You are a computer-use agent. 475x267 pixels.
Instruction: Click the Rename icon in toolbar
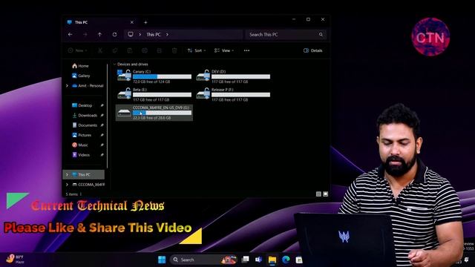pyautogui.click(x=145, y=50)
